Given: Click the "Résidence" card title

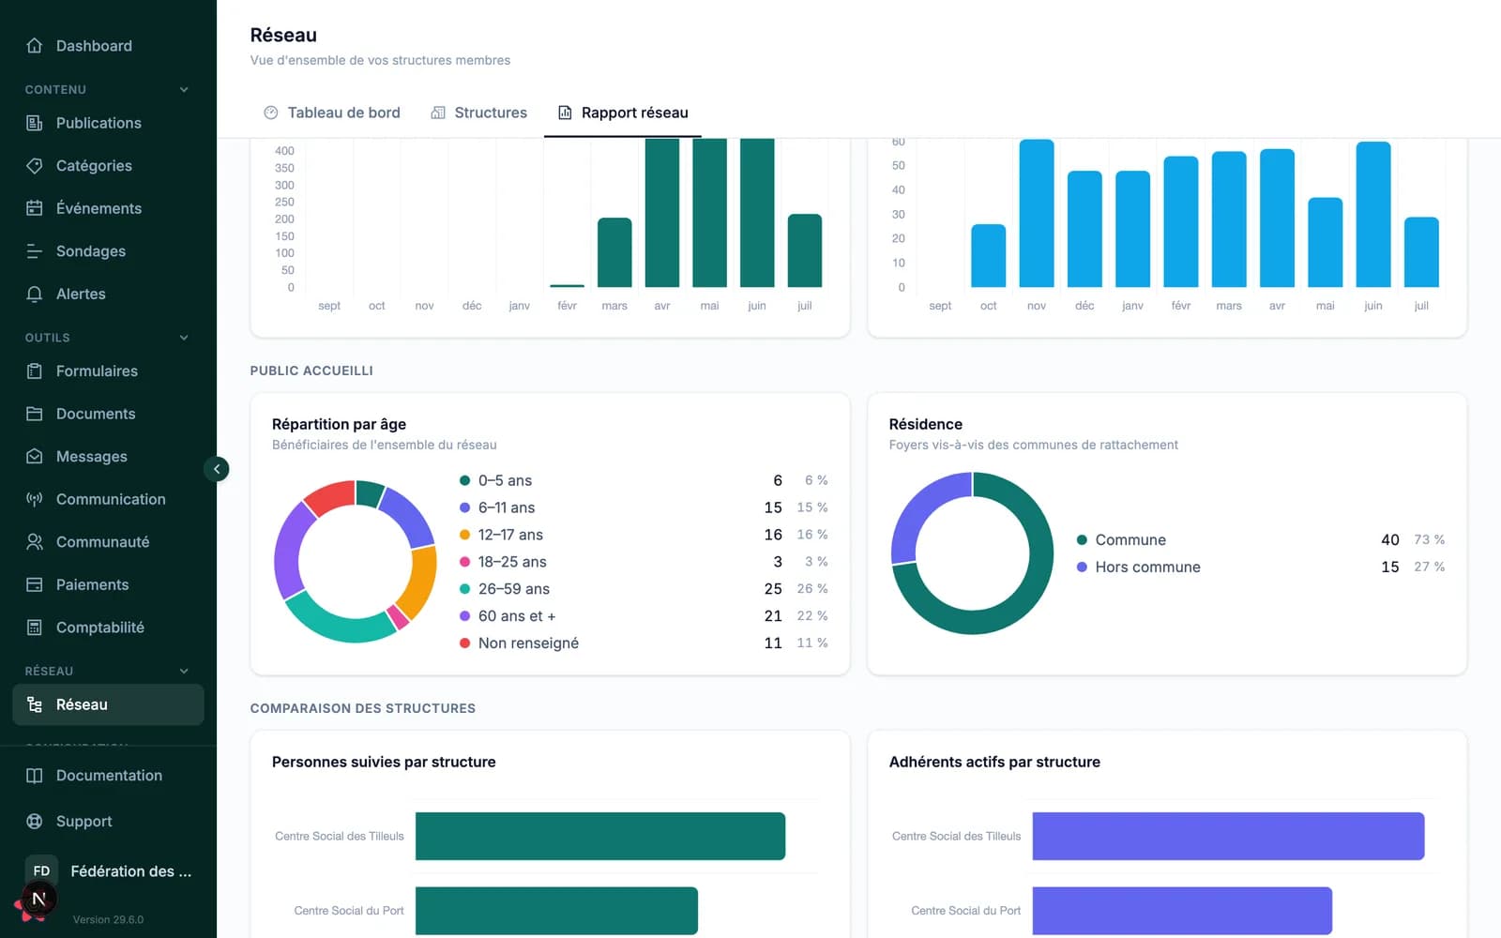Looking at the screenshot, I should (926, 424).
